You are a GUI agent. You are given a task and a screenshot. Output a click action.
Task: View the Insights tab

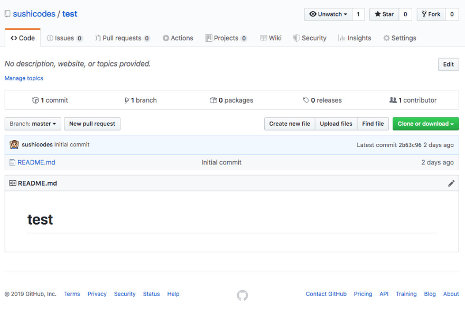pyautogui.click(x=355, y=38)
